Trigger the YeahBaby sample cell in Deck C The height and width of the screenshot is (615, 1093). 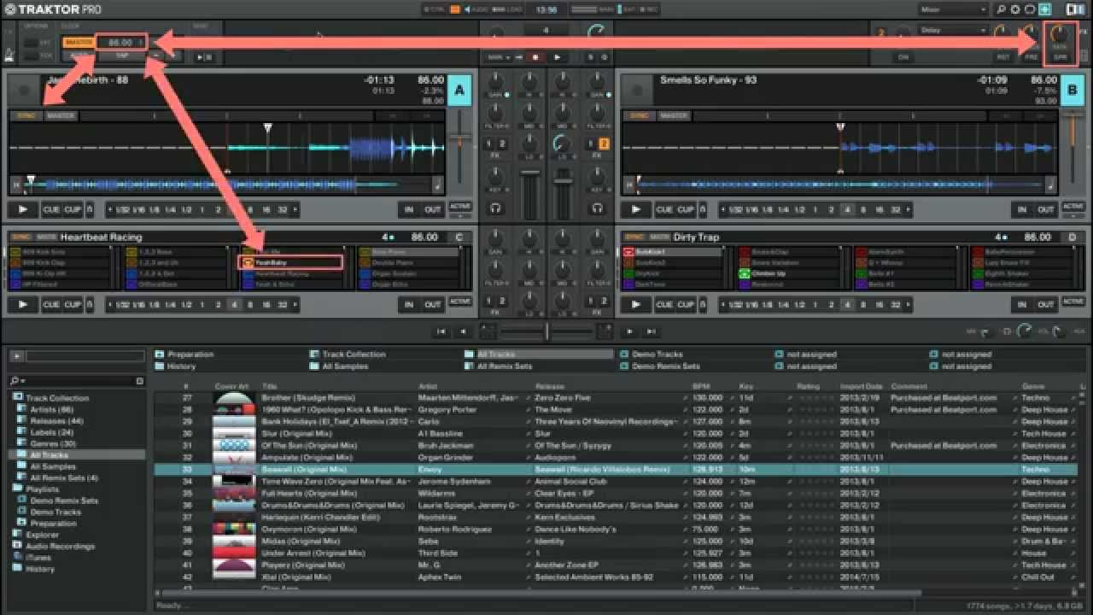pos(290,262)
